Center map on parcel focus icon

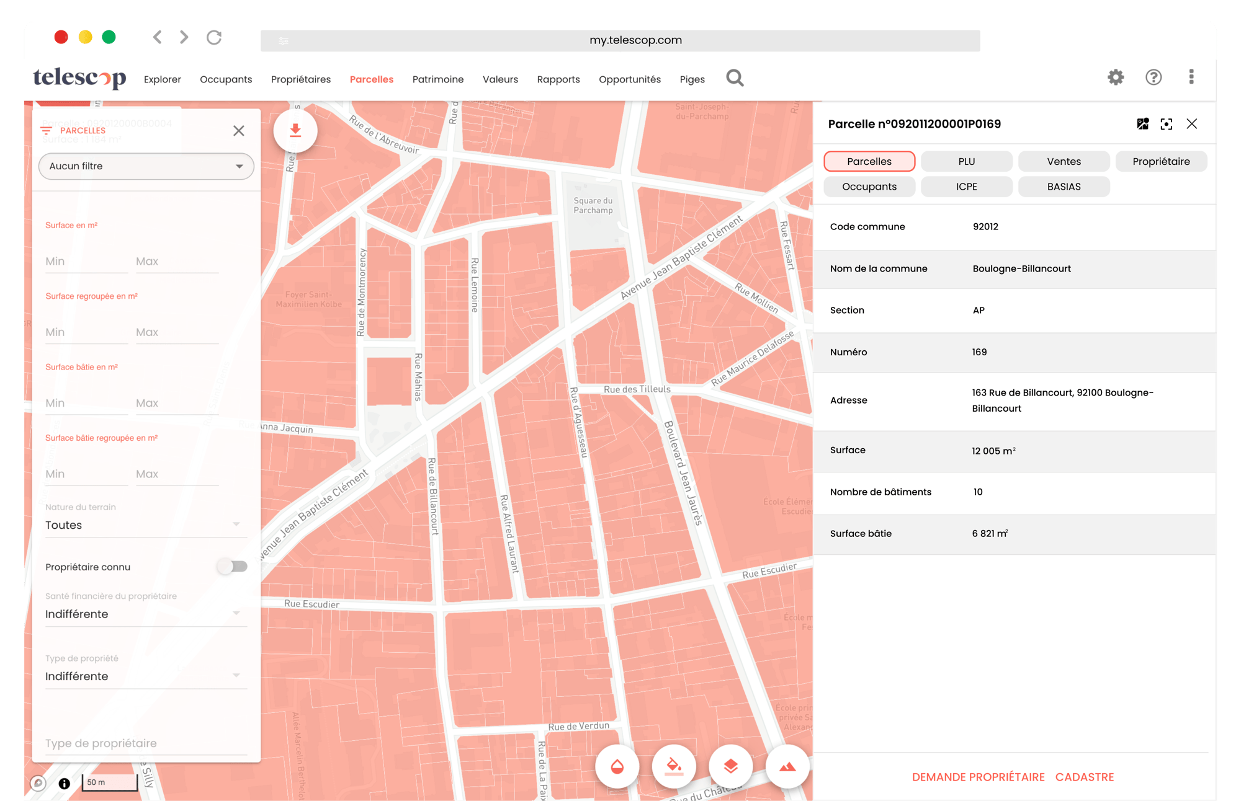[x=1167, y=124]
